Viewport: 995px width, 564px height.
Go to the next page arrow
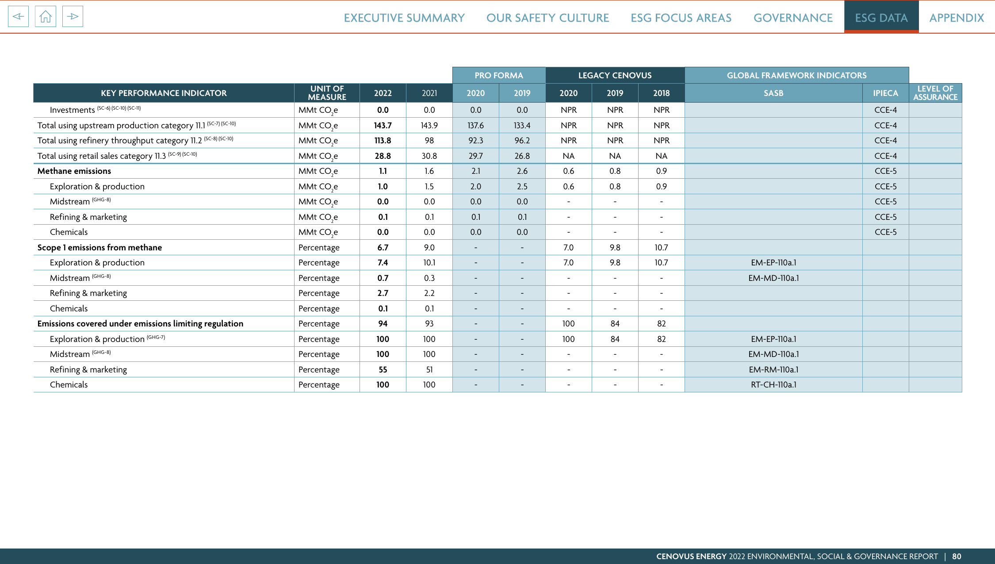coord(73,17)
